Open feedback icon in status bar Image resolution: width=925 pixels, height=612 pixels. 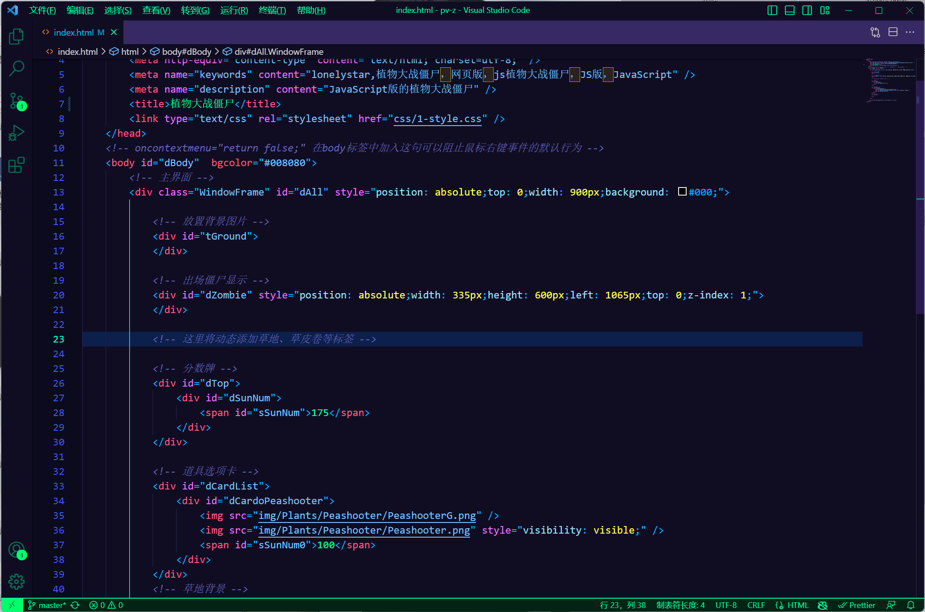[891, 605]
